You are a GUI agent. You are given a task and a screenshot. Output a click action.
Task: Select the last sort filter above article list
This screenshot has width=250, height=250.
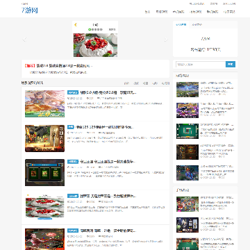[165, 83]
